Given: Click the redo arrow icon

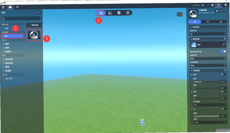Looking at the screenshot, I should (208, 5).
